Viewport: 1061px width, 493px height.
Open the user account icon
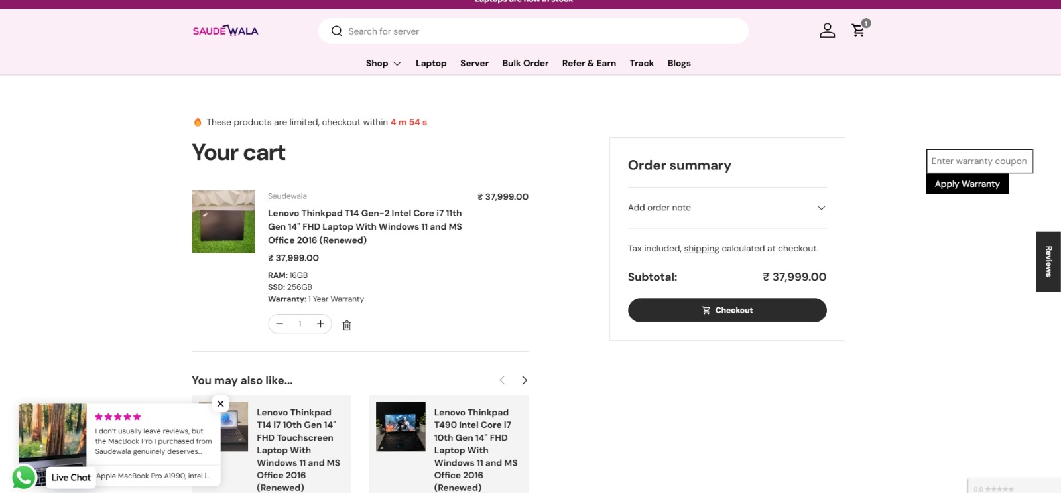(x=827, y=31)
